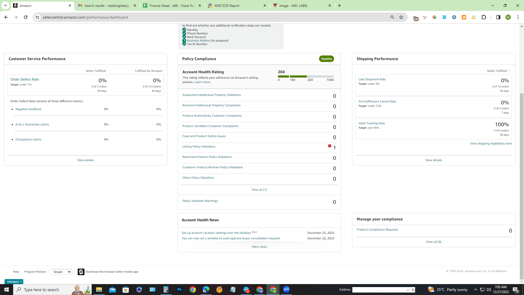Screen dimensions: 524x295
Task: Click the Amazon Seller mobile app icon
Action: 81,272
